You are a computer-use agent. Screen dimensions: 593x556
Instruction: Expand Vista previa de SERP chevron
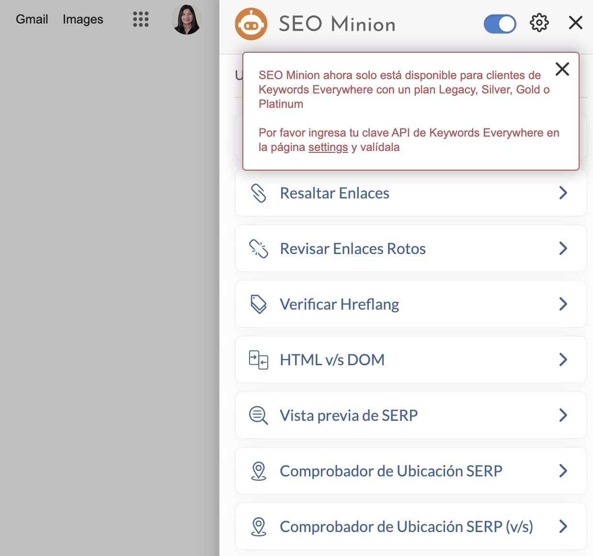(563, 415)
